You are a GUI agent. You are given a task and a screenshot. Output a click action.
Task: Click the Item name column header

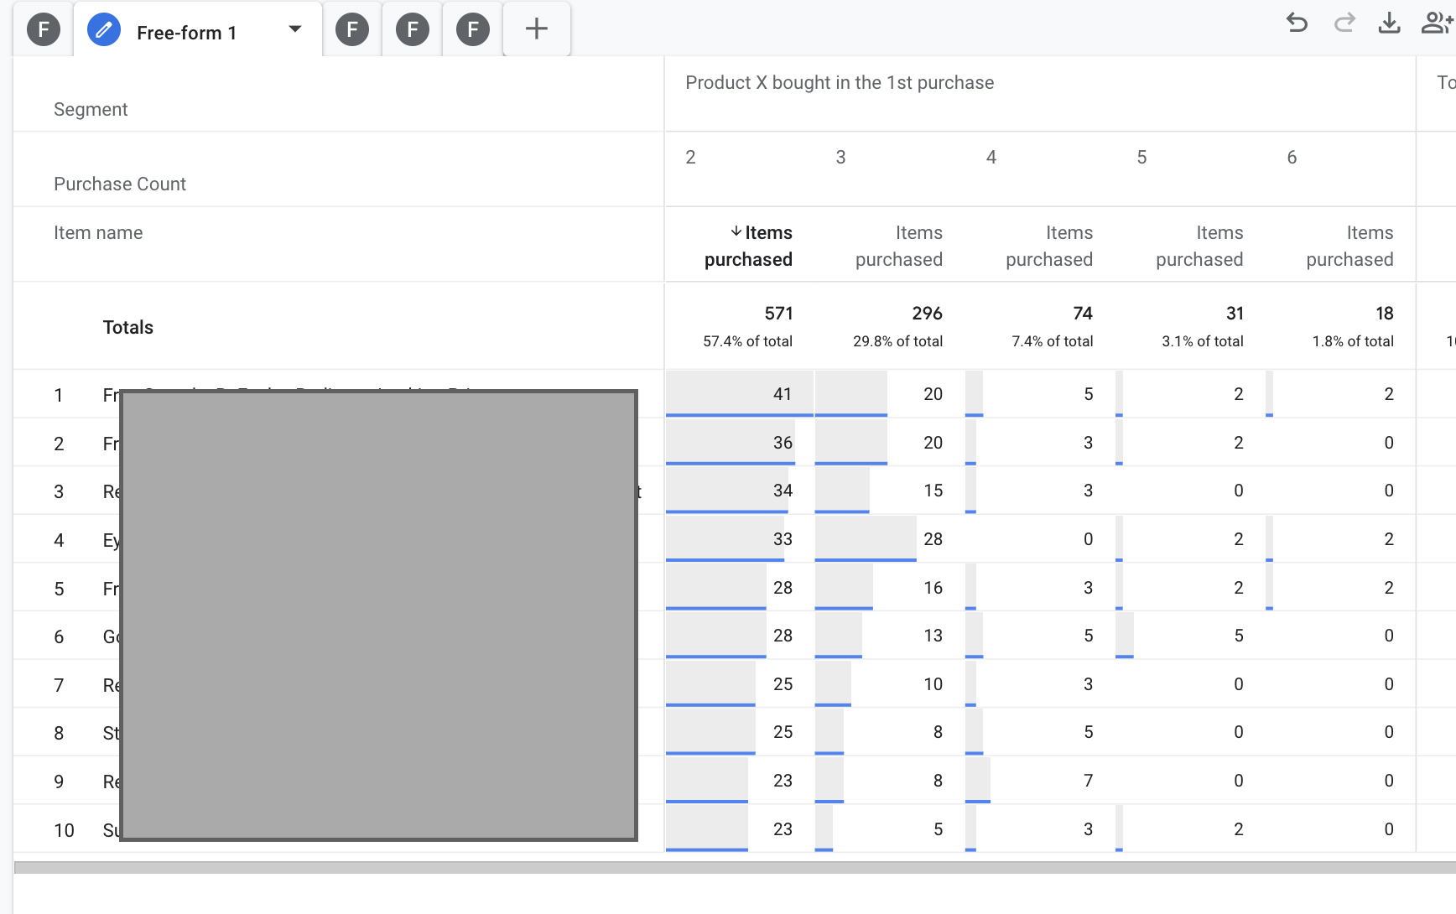click(98, 233)
